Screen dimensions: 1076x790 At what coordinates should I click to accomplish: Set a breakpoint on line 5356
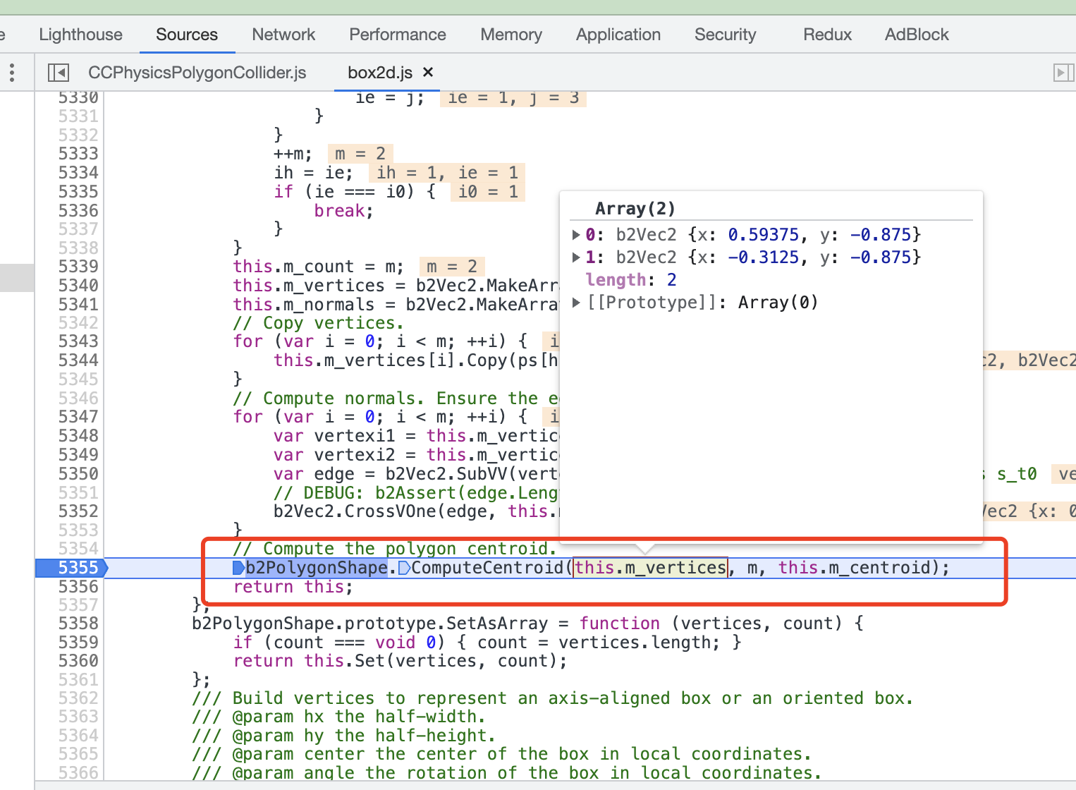coord(78,587)
